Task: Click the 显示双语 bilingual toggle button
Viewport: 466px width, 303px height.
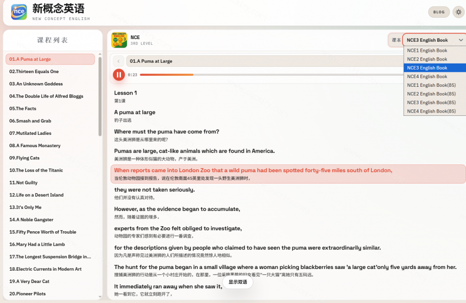Action: point(238,282)
